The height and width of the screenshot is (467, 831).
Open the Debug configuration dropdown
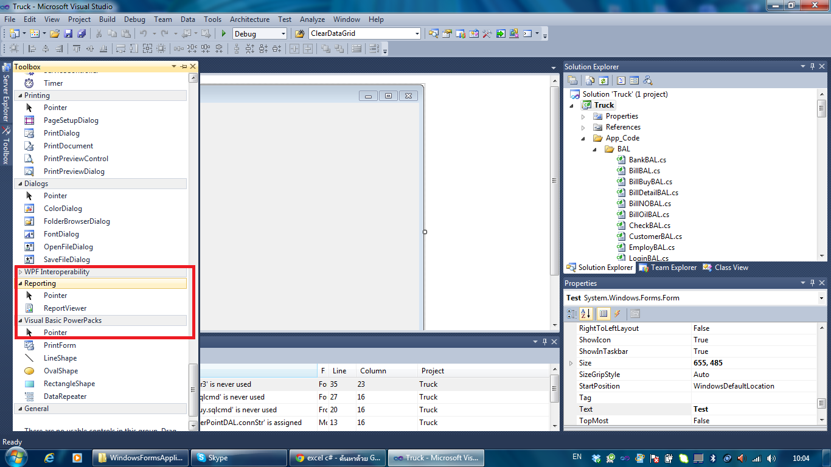[283, 34]
